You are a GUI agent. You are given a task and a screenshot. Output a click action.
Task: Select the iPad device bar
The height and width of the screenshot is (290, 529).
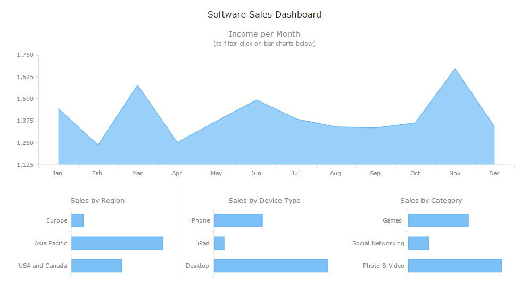tap(219, 243)
